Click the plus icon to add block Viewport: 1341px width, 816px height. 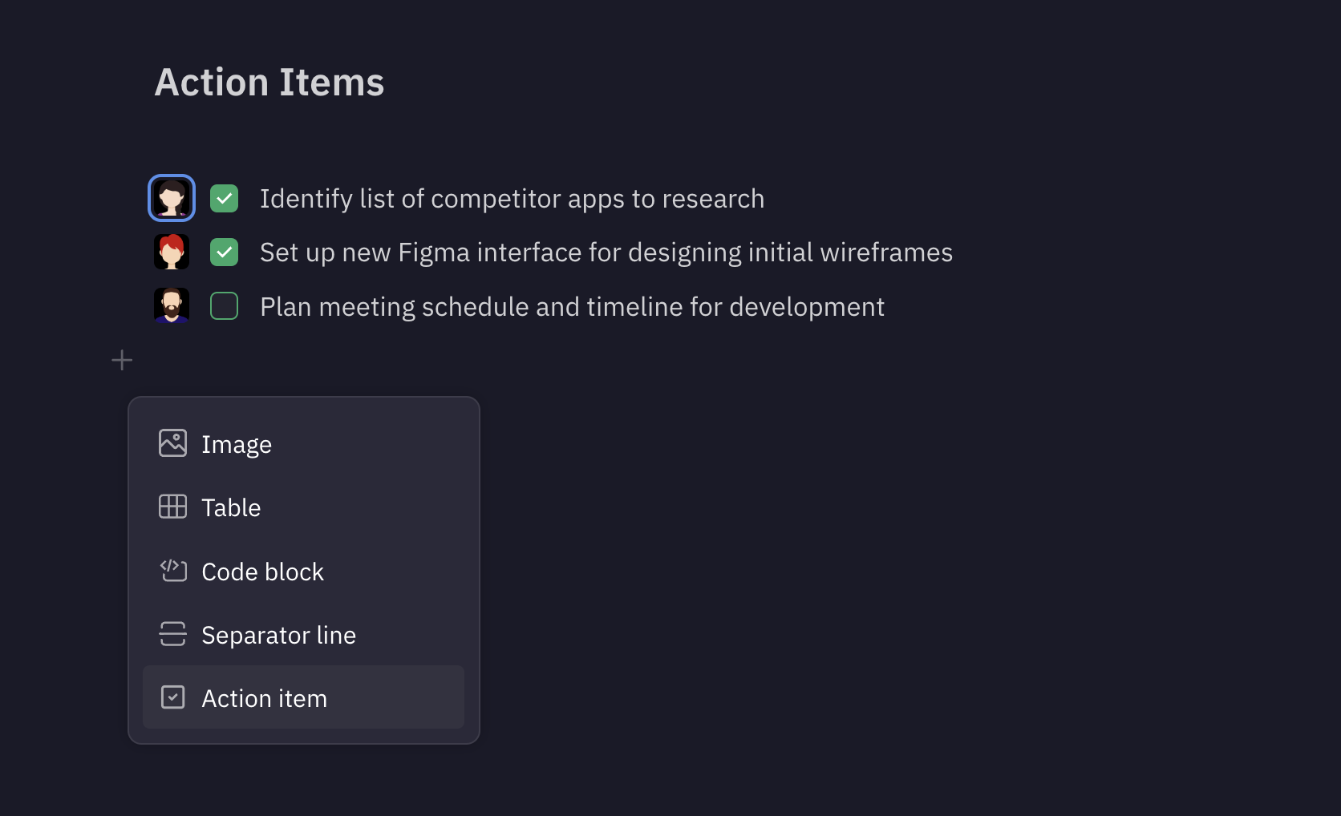point(122,361)
